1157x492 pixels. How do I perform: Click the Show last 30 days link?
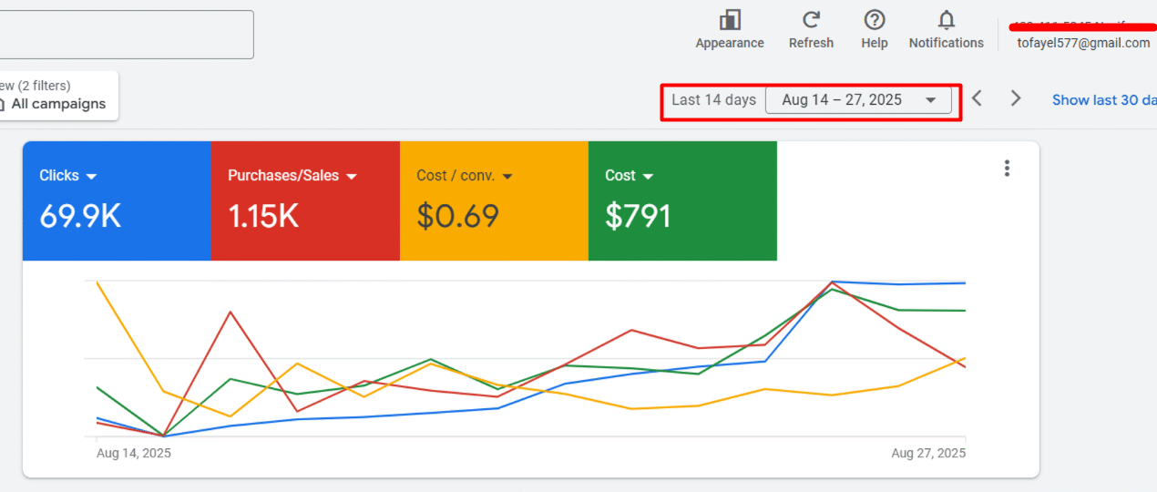pyautogui.click(x=1104, y=100)
